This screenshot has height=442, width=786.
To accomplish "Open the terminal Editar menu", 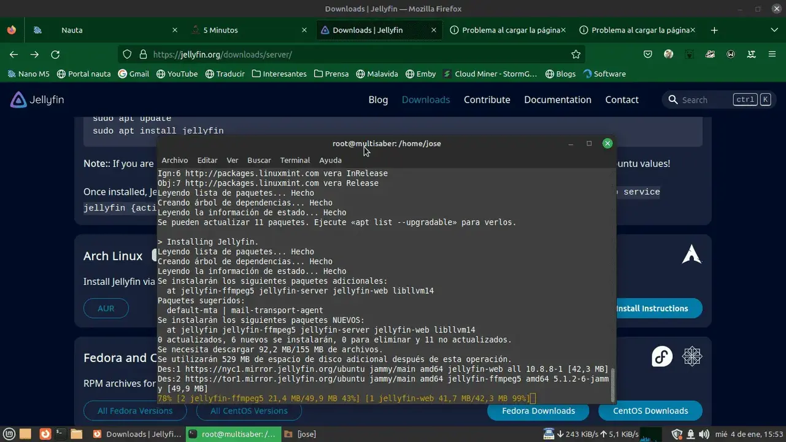I will coord(207,160).
